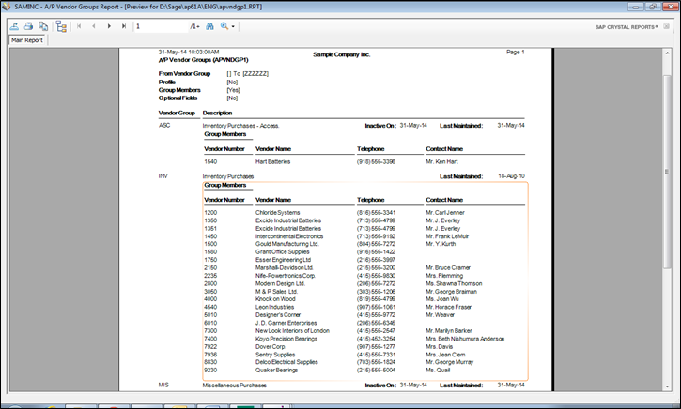Click vendor number 1350
Image resolution: width=681 pixels, height=409 pixels.
pos(210,220)
